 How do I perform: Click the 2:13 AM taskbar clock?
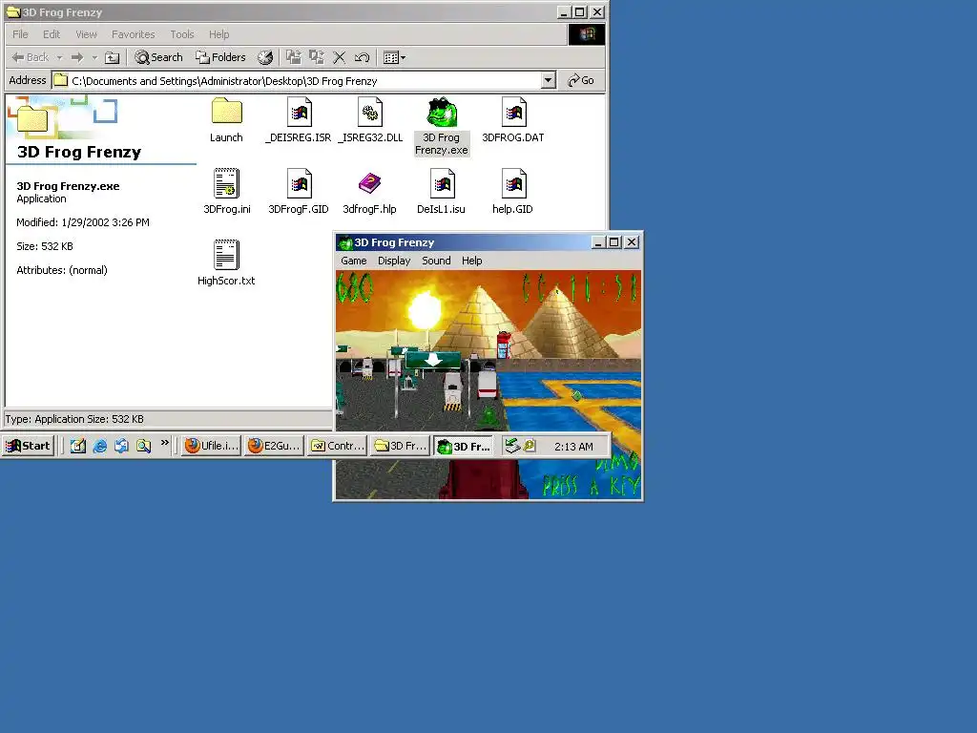tap(573, 447)
